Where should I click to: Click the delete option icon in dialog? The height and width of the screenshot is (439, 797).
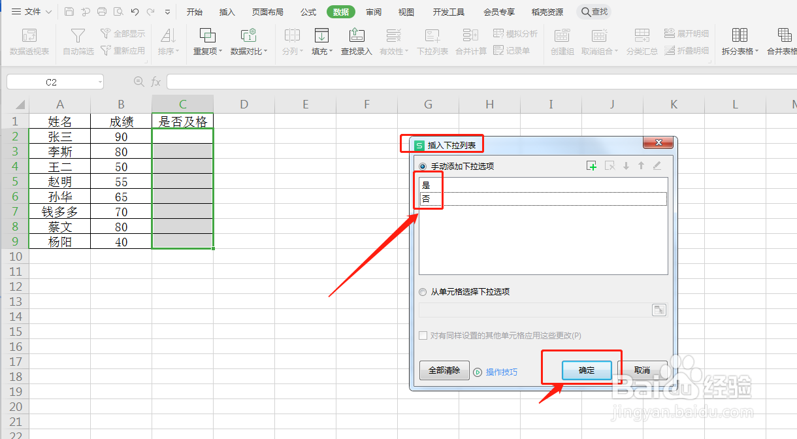610,166
